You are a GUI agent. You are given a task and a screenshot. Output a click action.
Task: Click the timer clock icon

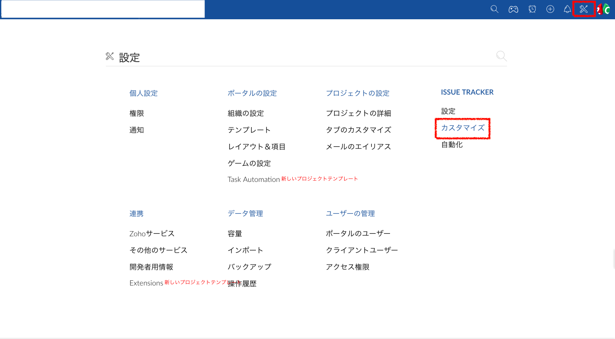coord(532,9)
